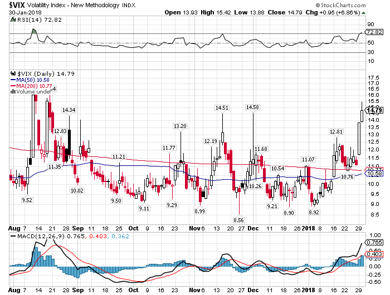Click the High 15.42 quote value
This screenshot has height=295, width=390.
point(216,12)
